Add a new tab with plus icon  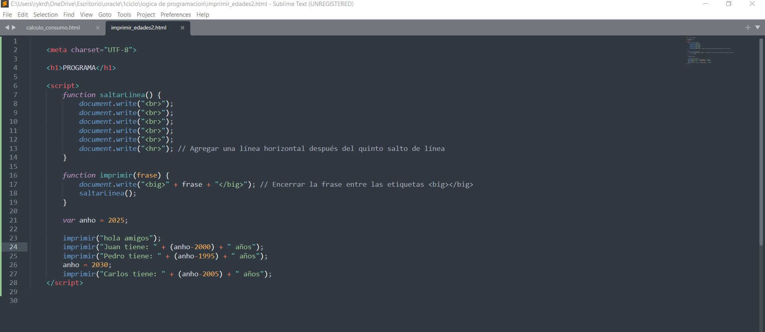pyautogui.click(x=748, y=27)
